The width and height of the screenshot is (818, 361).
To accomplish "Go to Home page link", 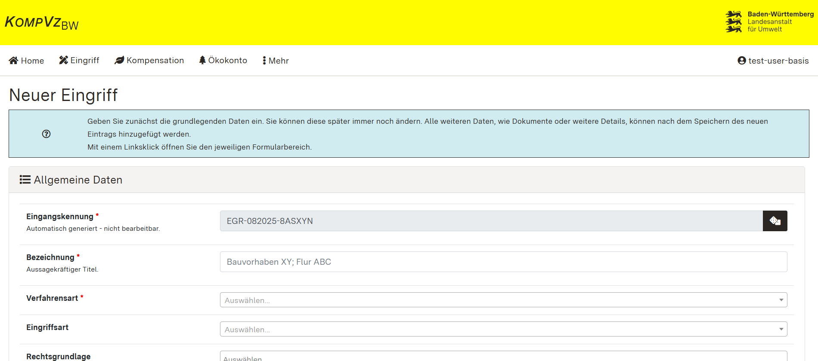I will (x=32, y=61).
